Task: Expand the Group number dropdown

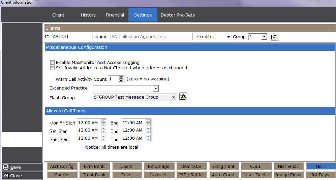Action: click(x=264, y=37)
